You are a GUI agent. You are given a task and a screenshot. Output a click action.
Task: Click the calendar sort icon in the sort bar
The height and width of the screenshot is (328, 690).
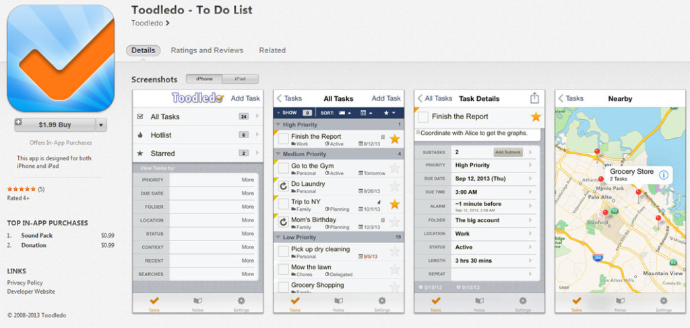coord(367,113)
